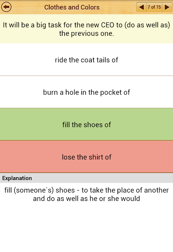Advance with the next question arrow
The image size is (173, 252).
[167, 7]
